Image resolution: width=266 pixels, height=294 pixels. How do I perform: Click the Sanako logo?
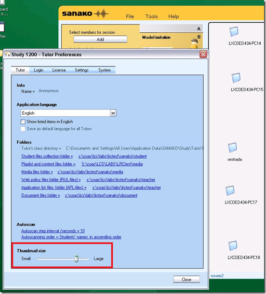pyautogui.click(x=85, y=13)
